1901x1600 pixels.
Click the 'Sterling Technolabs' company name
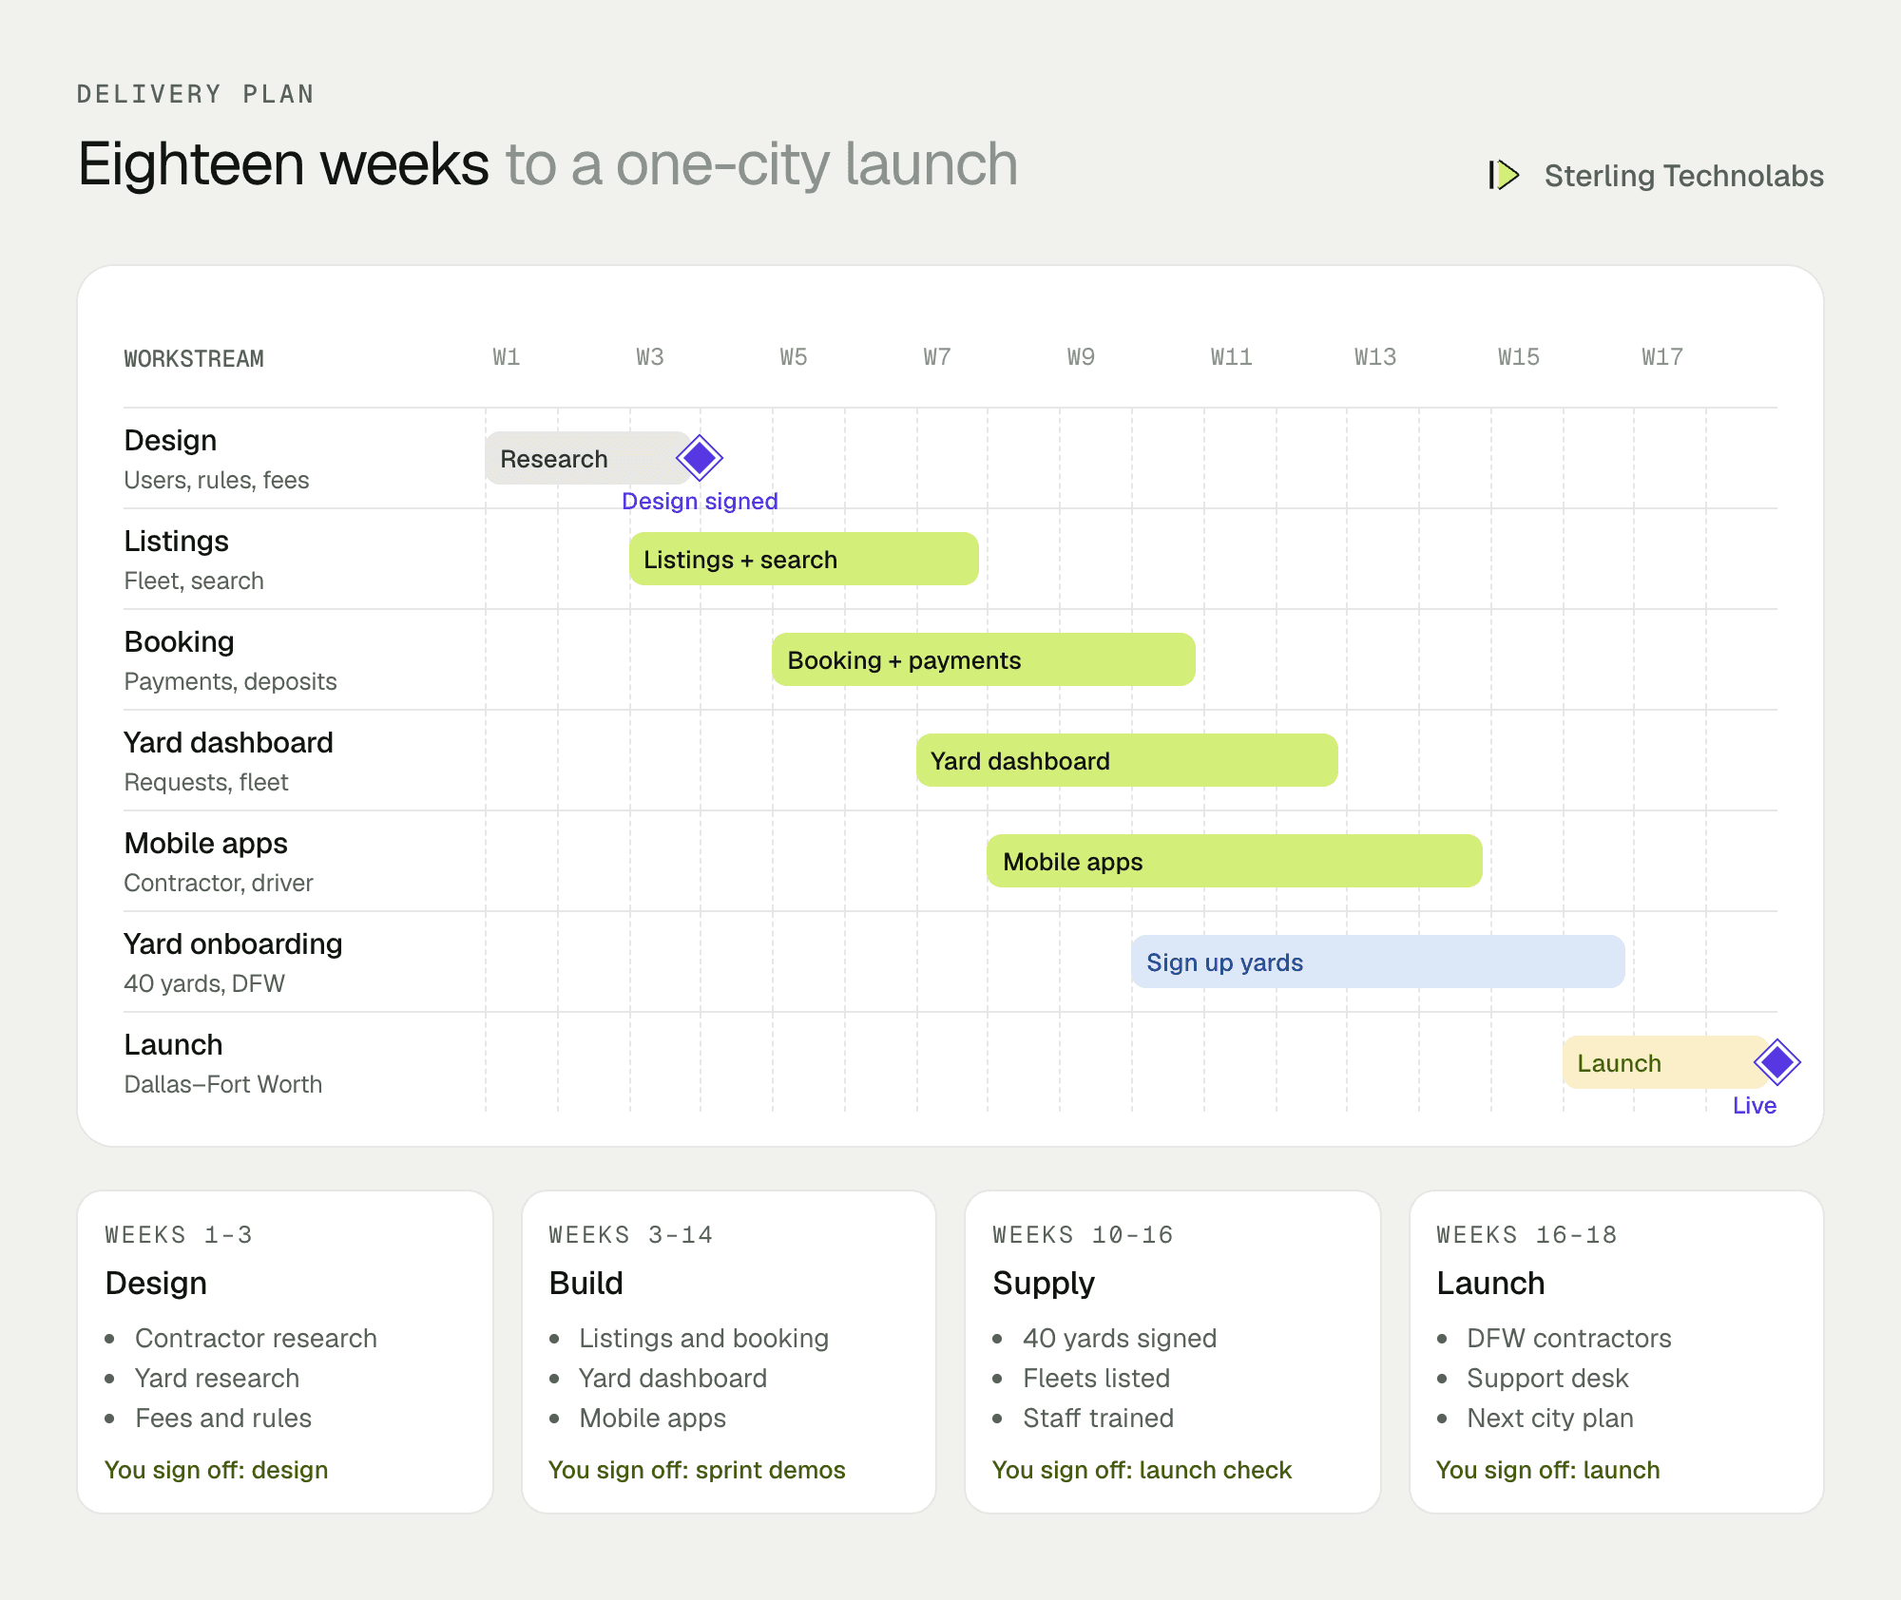(1683, 176)
